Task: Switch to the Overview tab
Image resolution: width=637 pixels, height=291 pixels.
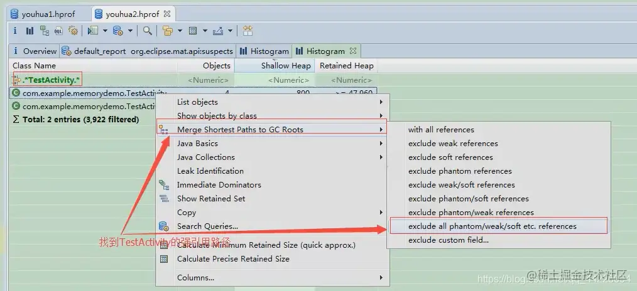Action: tap(35, 51)
